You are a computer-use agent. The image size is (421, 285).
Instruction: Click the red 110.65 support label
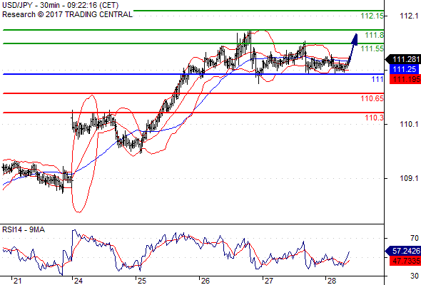[372, 98]
